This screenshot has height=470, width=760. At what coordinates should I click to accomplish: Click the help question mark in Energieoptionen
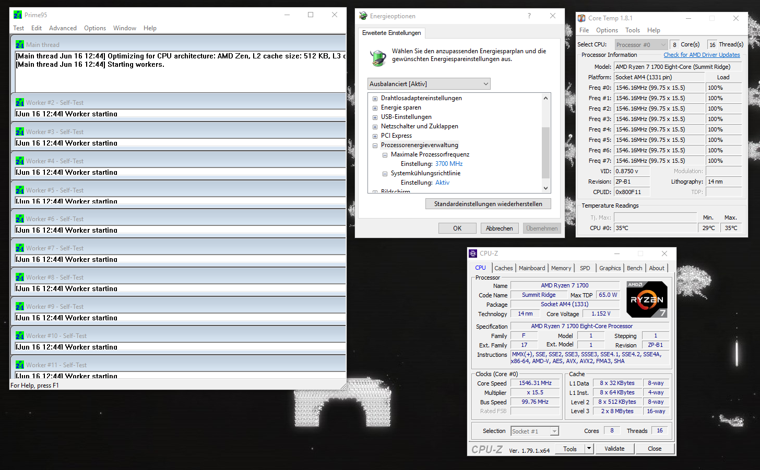[x=529, y=16]
